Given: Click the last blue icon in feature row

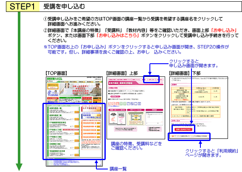Looking at the screenshot, I should [x=139, y=104].
